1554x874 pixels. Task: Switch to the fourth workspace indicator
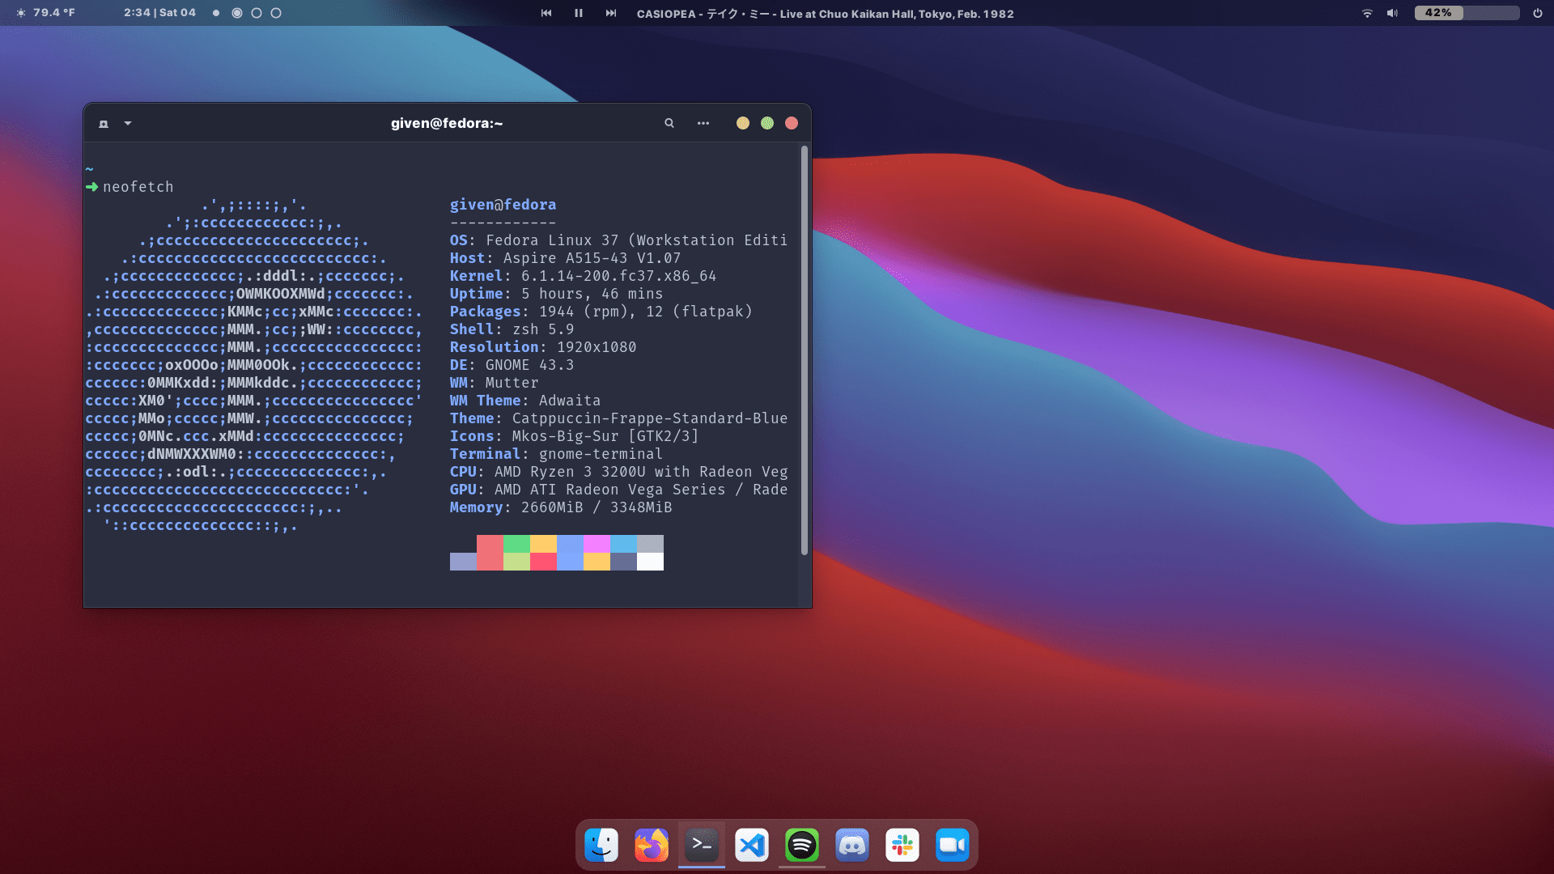276,13
